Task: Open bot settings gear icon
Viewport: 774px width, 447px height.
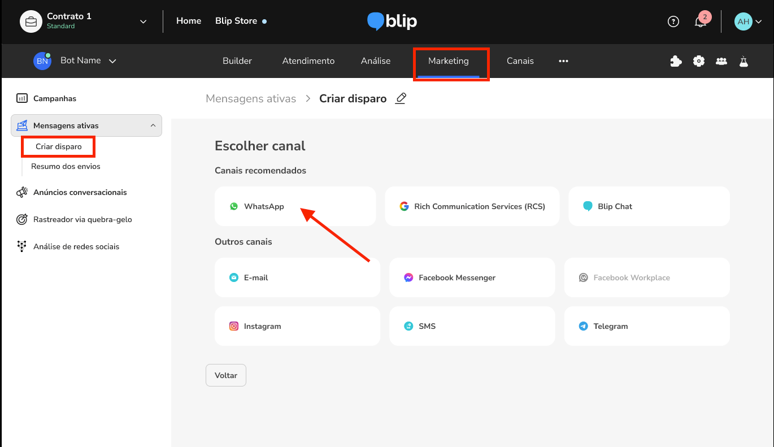Action: [699, 61]
